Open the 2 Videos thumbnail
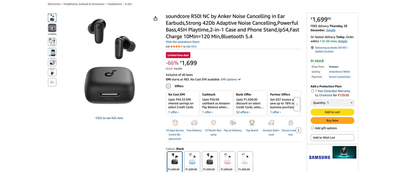Screen dimensions: 402x172 (x=52, y=28)
